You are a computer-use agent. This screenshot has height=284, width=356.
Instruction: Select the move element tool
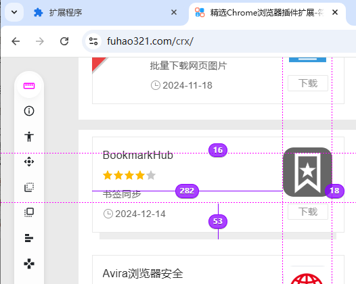[x=29, y=162]
